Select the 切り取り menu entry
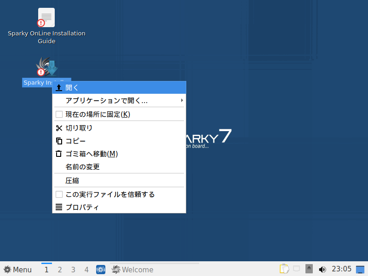The image size is (368, 276). pyautogui.click(x=119, y=128)
